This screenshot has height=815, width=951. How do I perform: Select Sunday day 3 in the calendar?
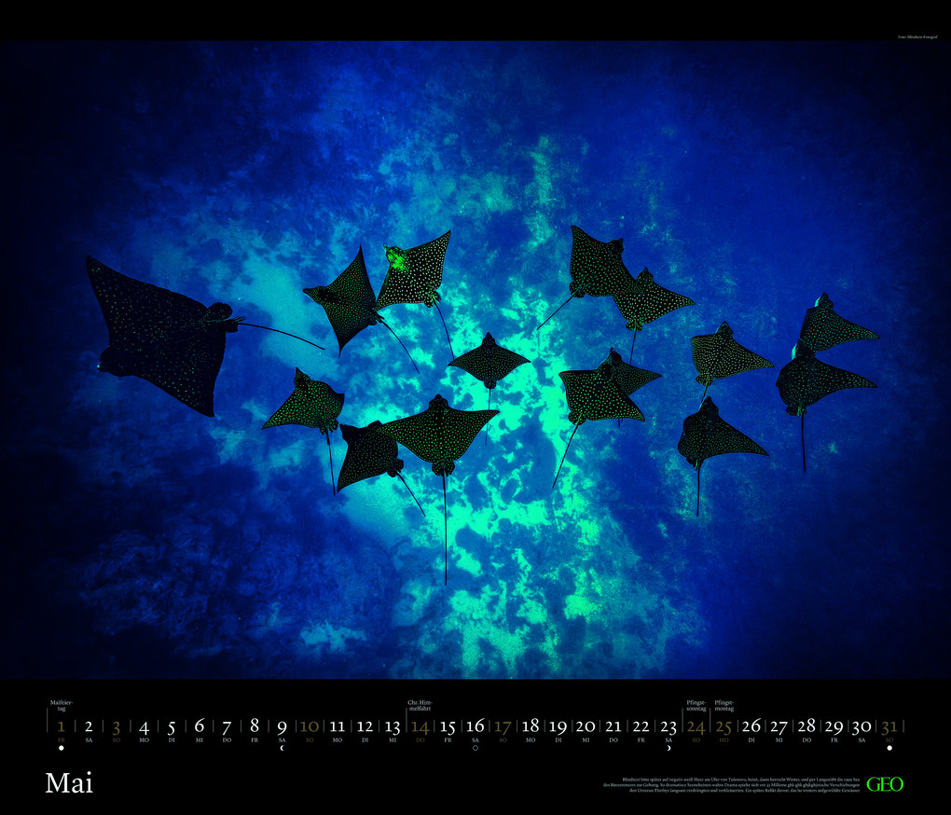coord(116,726)
